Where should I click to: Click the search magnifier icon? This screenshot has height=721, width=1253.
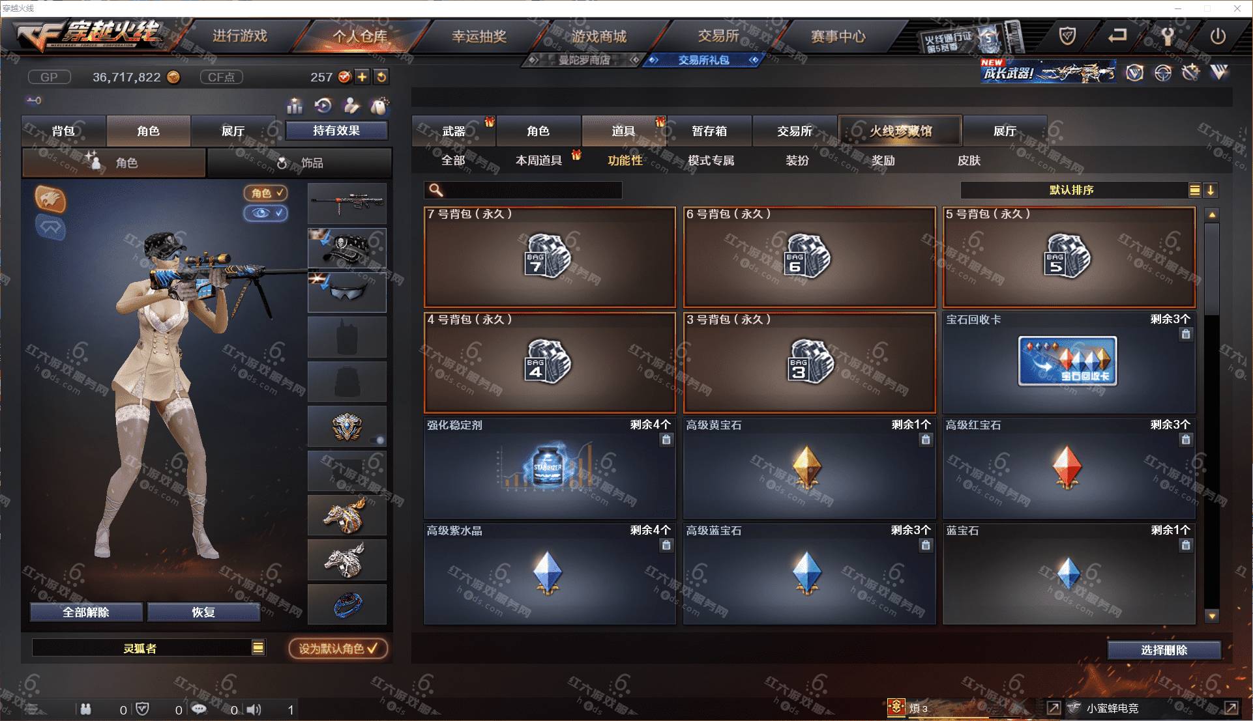436,190
